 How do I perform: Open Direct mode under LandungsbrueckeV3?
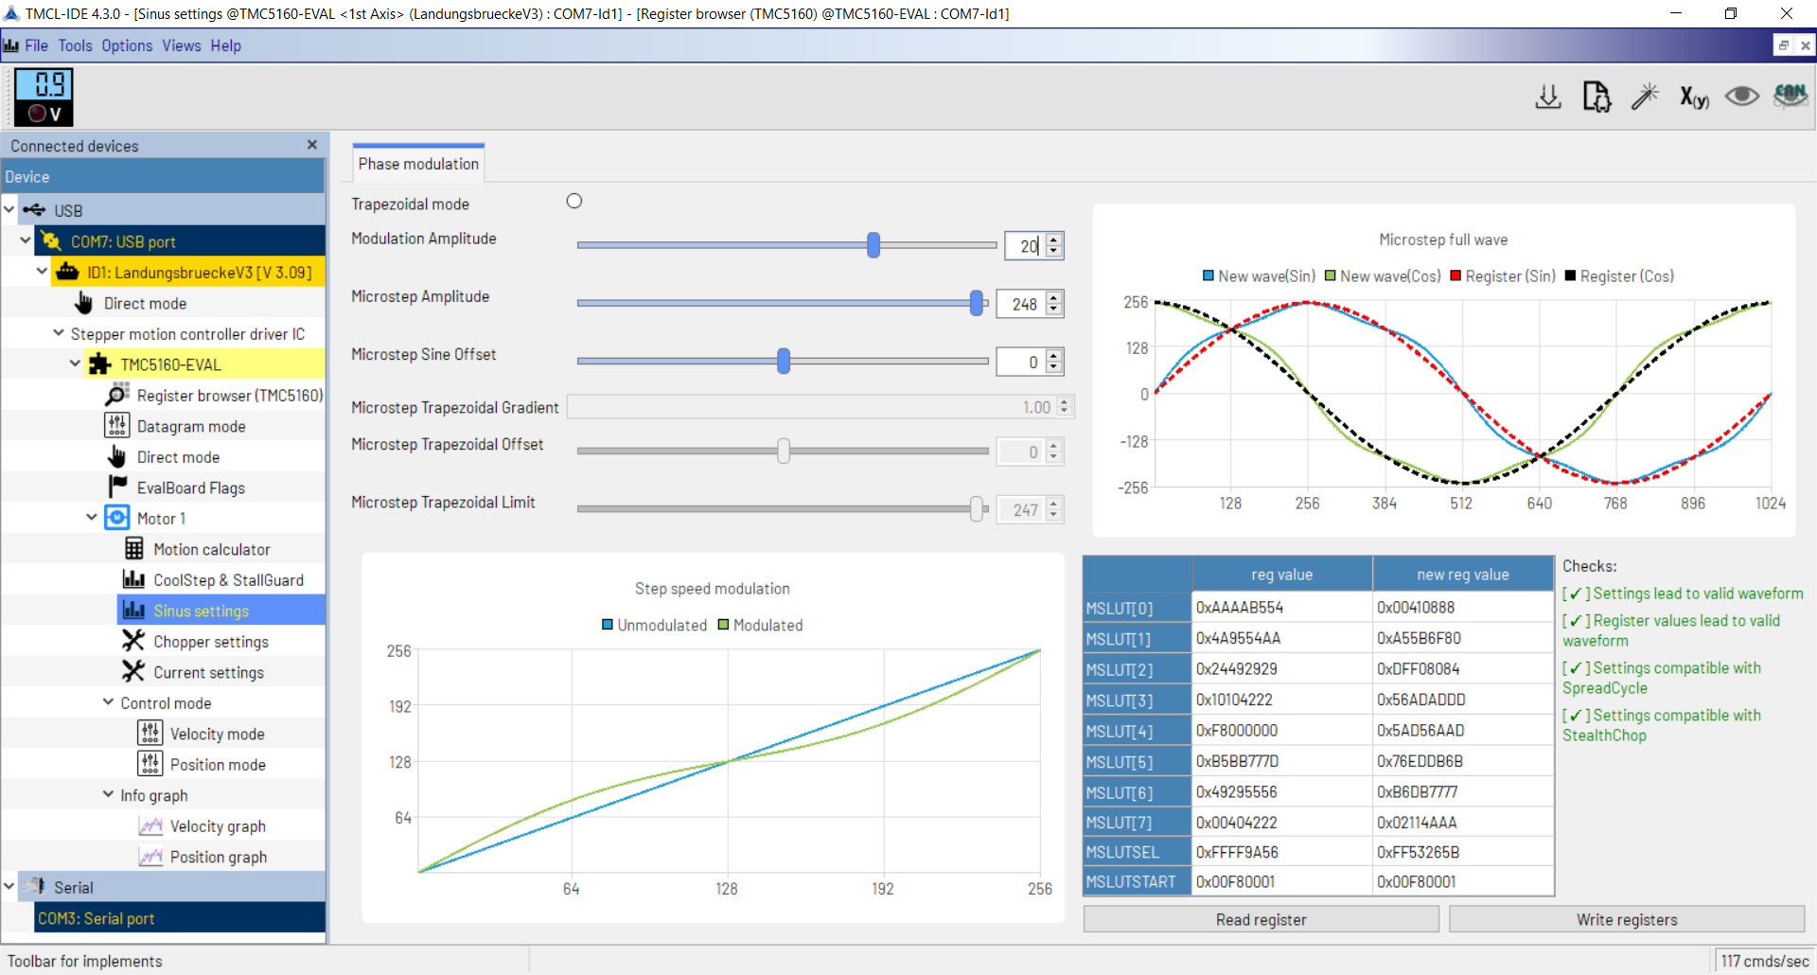pos(145,303)
